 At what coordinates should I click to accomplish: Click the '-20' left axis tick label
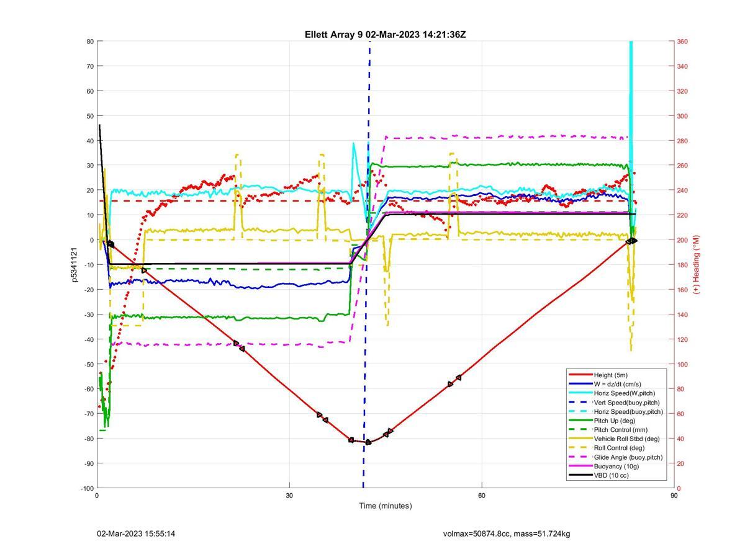[x=89, y=290]
